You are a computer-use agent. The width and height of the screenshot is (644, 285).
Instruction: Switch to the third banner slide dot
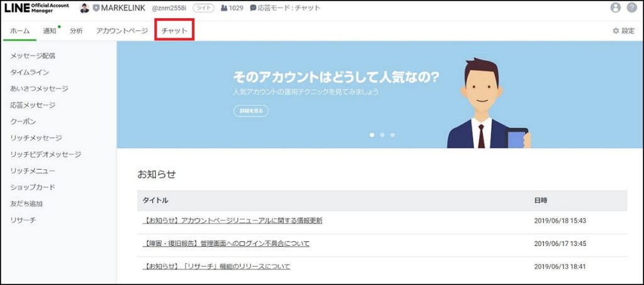click(392, 134)
